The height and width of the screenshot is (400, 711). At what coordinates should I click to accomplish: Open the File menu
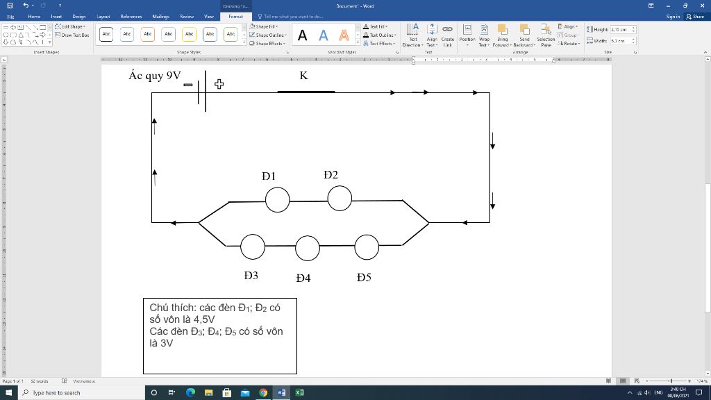[10, 17]
